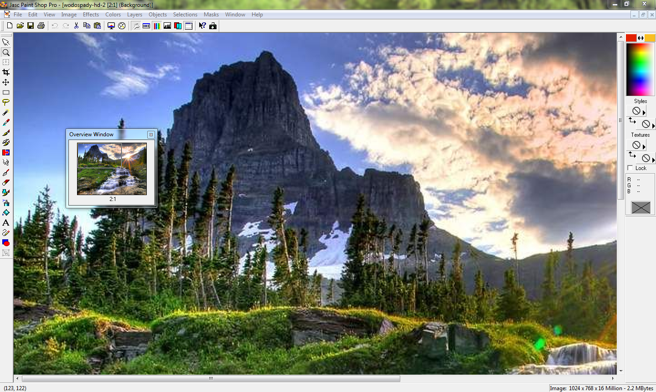Cut selection with scissors icon
Image resolution: width=656 pixels, height=392 pixels.
tap(76, 26)
